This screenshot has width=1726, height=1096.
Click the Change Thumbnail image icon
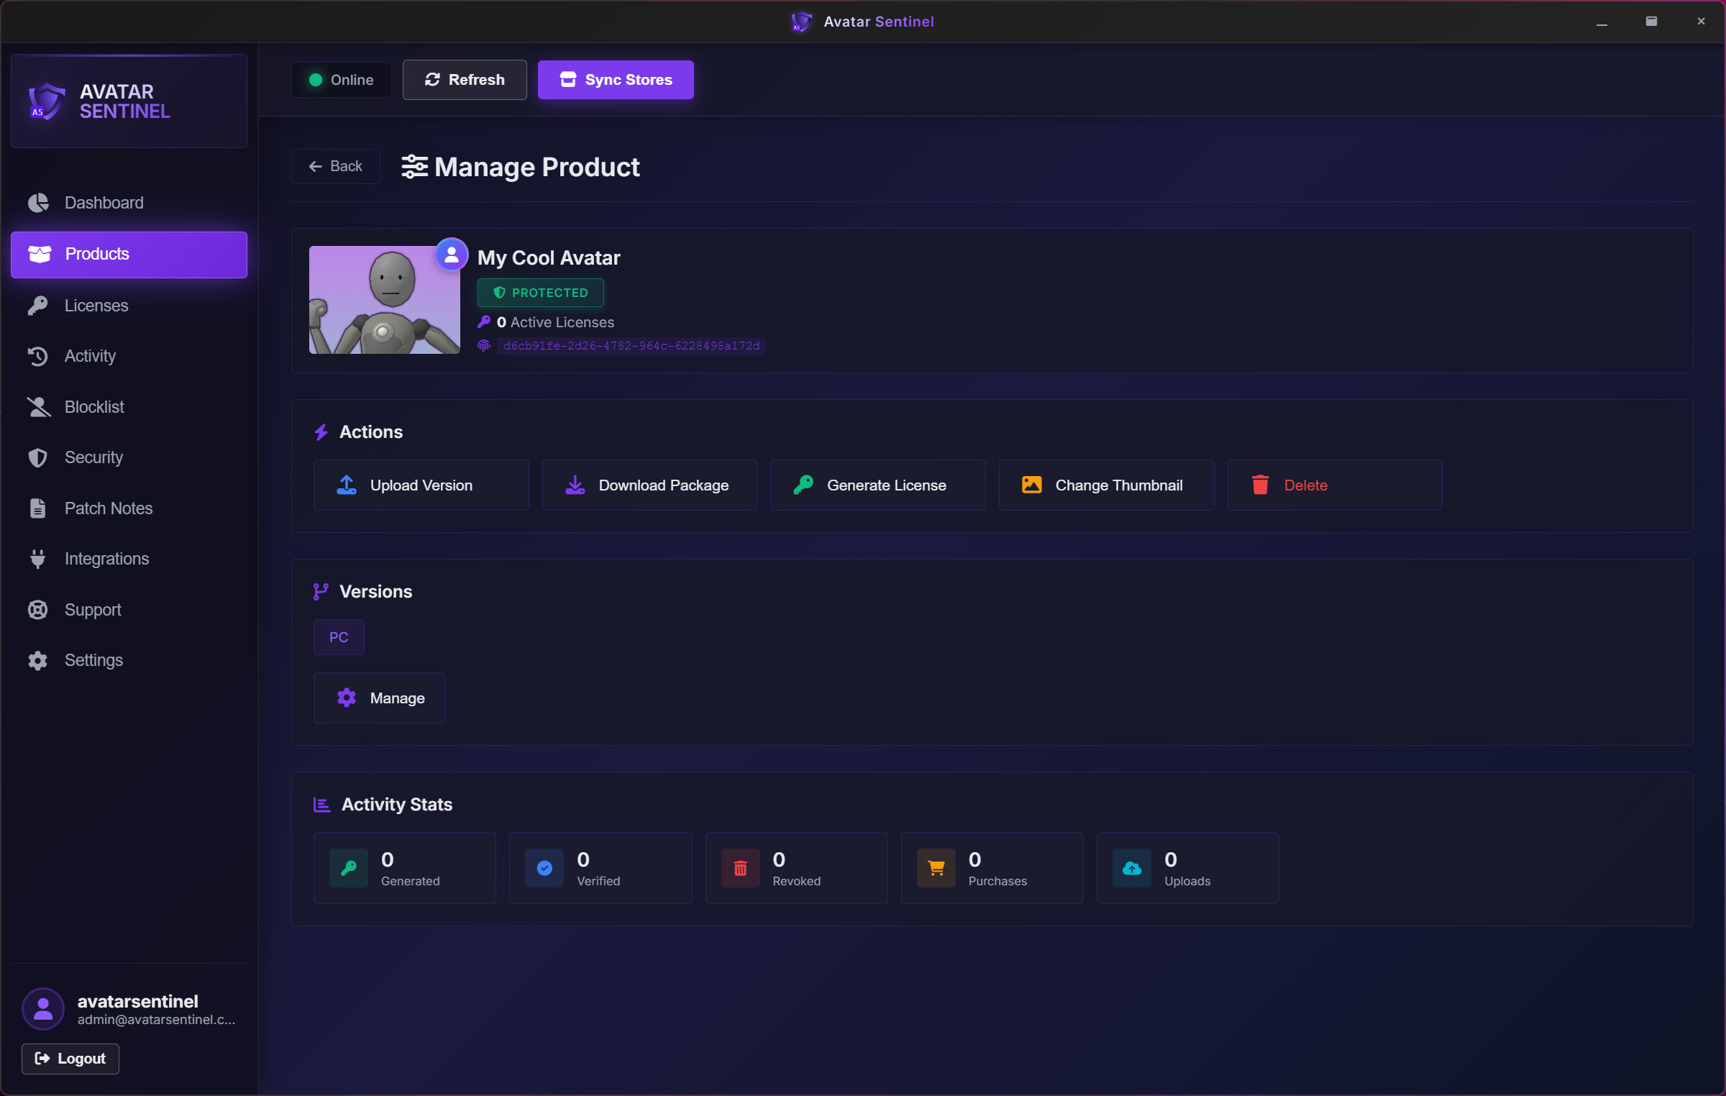[1032, 484]
